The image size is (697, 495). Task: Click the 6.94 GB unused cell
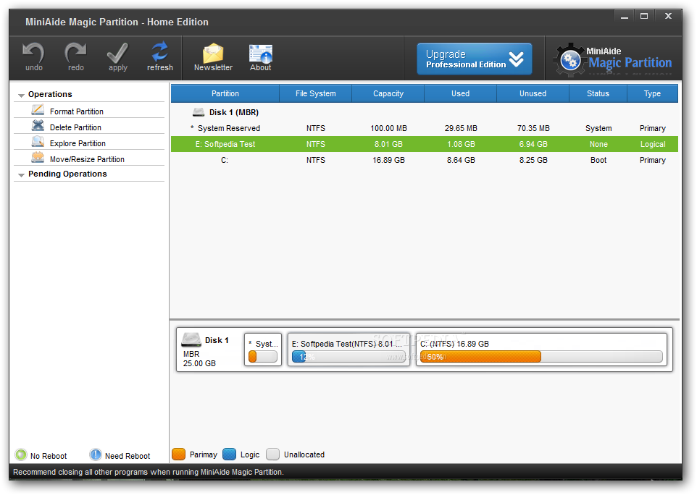(x=533, y=144)
